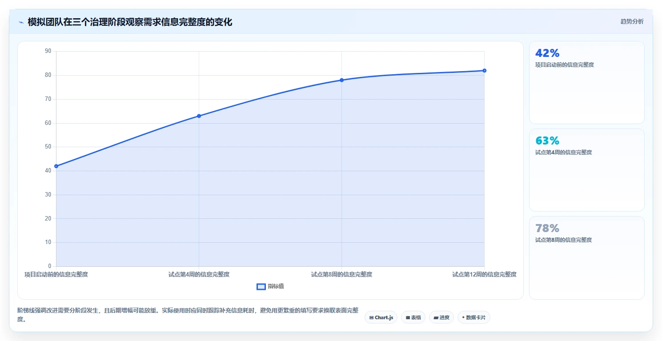Click x-axis label 试点第4周的信息完整度
The width and height of the screenshot is (662, 341).
click(x=199, y=275)
